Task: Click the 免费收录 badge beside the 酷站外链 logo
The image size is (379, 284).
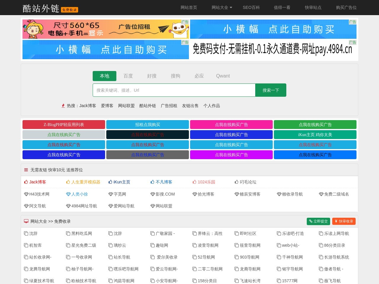Action: coord(70,10)
